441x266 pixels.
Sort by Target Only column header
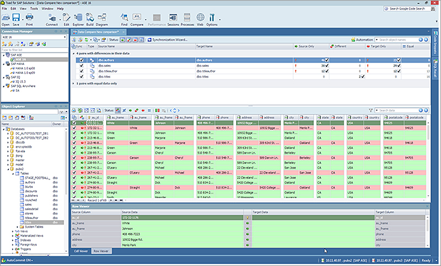pos(383,46)
